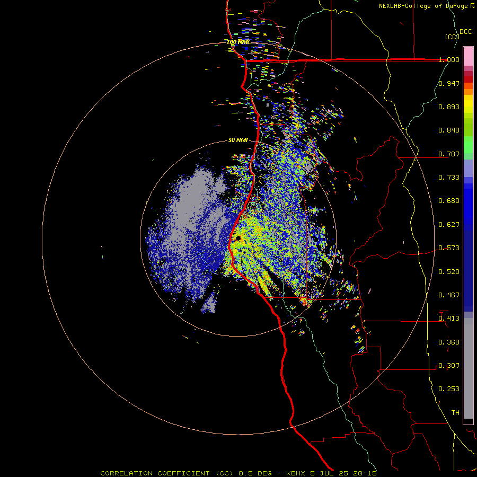The image size is (477, 477).
Task: Click the 0.573 legend value
Action: [x=449, y=248]
